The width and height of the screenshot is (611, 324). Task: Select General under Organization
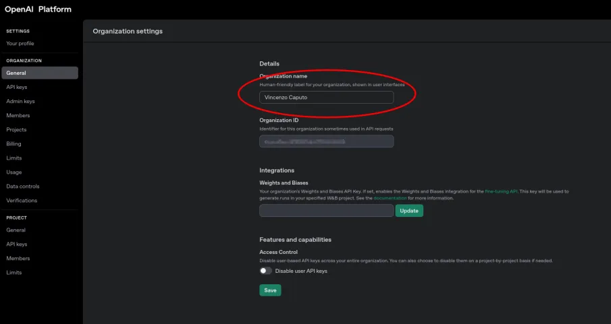pos(40,73)
